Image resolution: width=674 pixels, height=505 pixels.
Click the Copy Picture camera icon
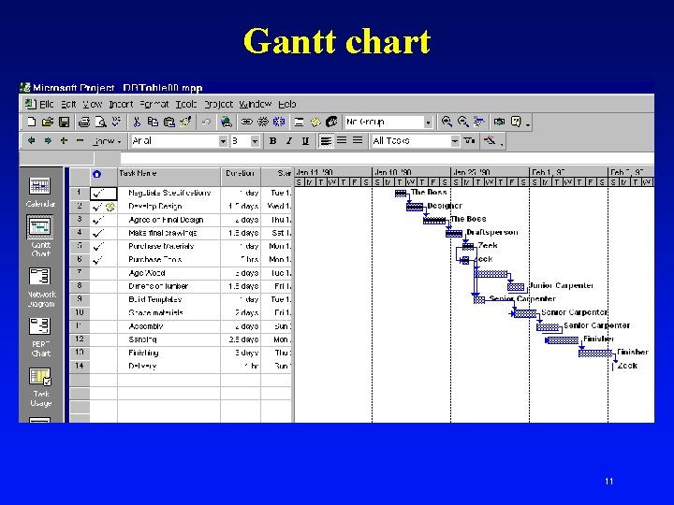click(499, 122)
